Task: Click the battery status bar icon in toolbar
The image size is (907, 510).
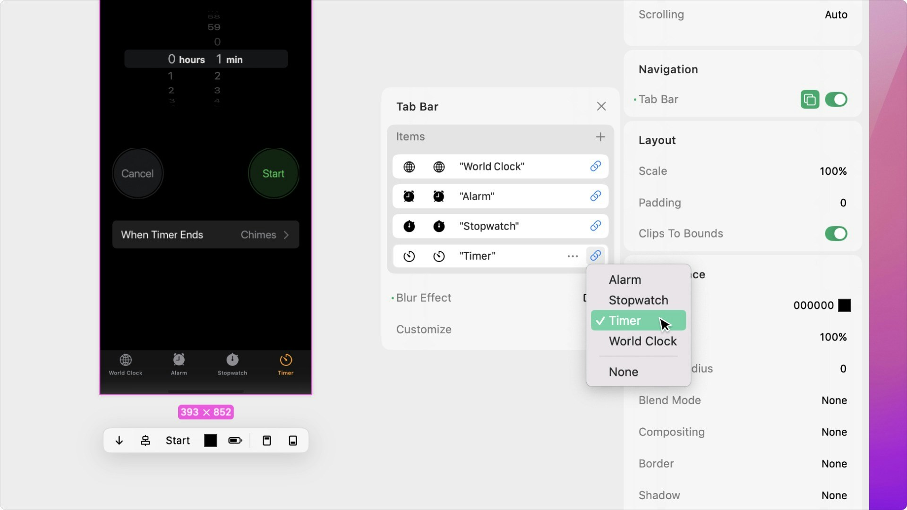Action: tap(235, 441)
